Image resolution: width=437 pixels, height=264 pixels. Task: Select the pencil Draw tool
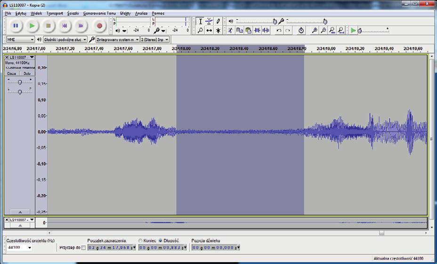click(218, 22)
